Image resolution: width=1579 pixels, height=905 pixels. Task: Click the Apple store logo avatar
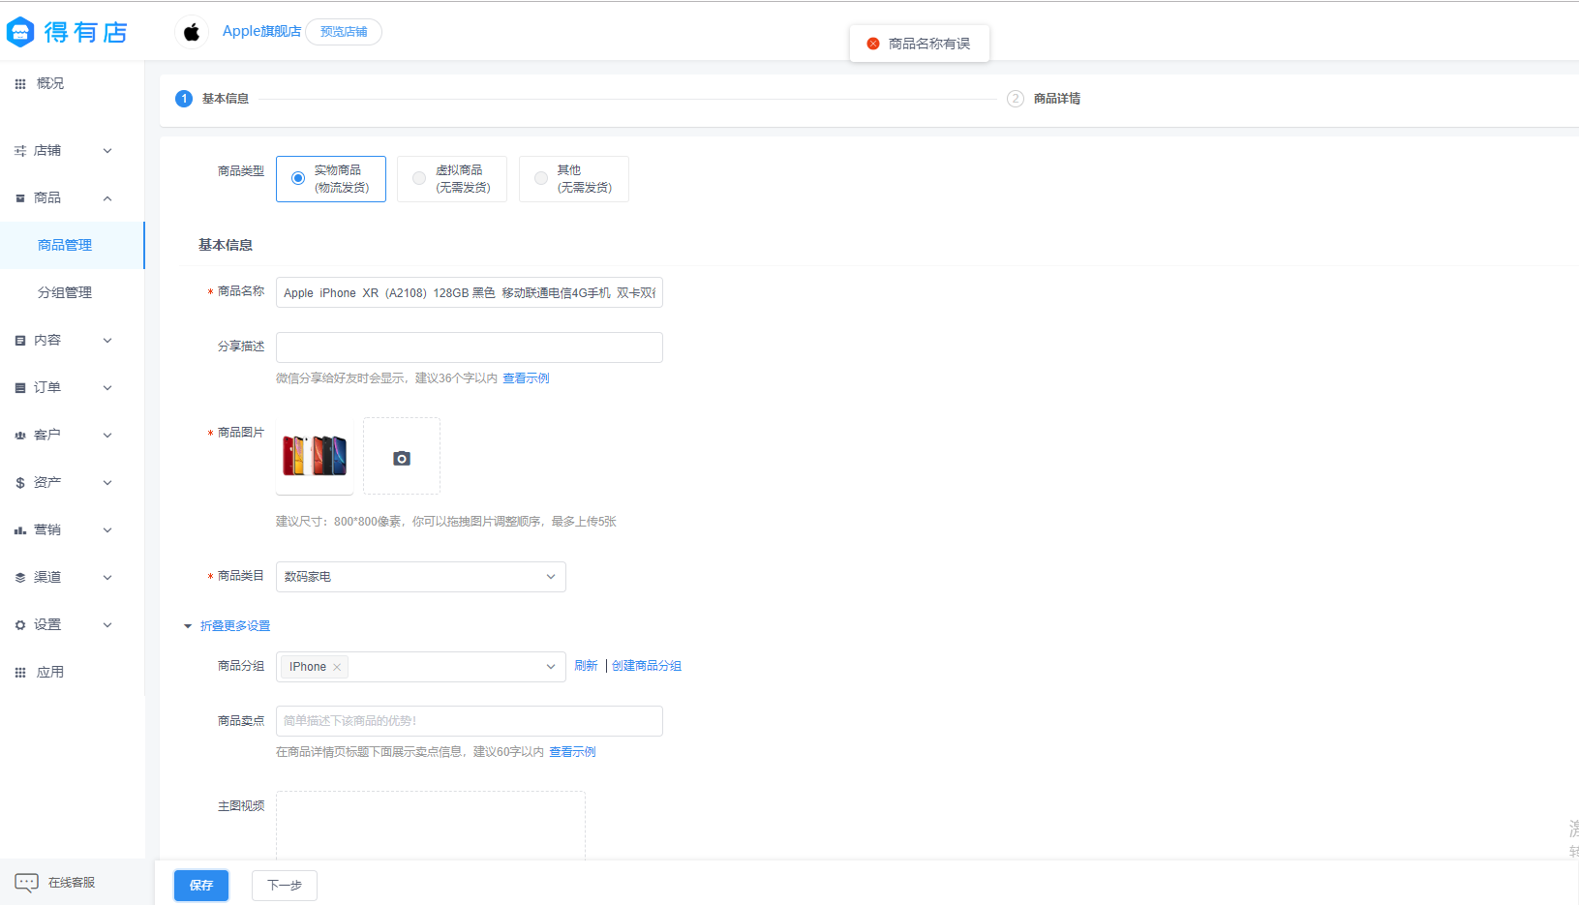[x=192, y=32]
